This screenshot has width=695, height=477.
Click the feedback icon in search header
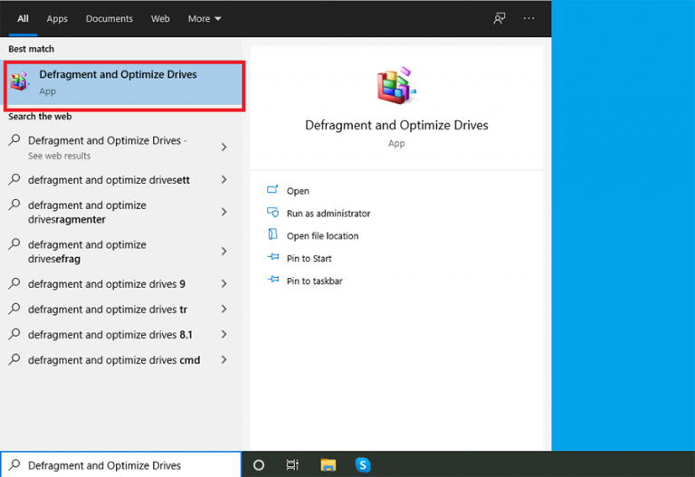pos(500,18)
